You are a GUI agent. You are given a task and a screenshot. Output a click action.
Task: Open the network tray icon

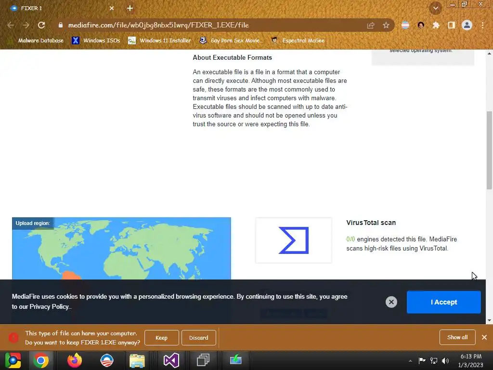click(434, 361)
